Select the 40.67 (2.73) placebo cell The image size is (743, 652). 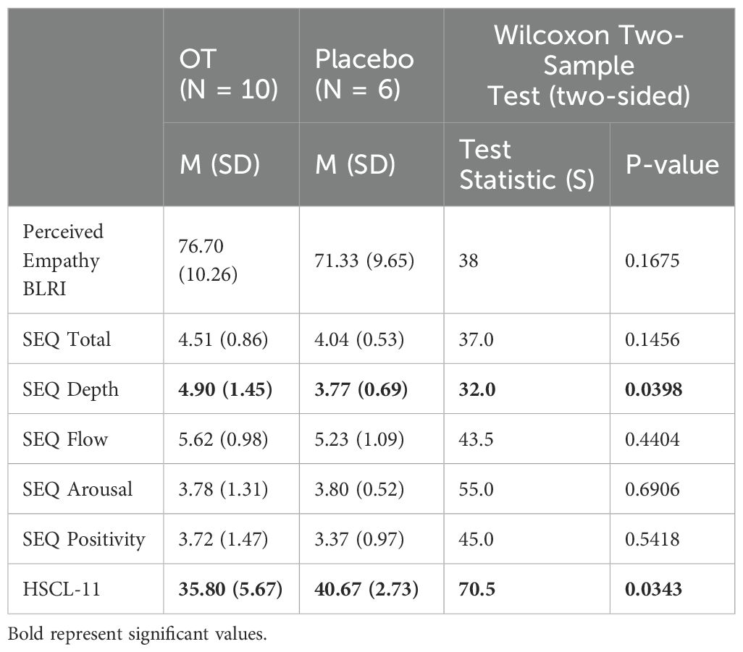366,589
